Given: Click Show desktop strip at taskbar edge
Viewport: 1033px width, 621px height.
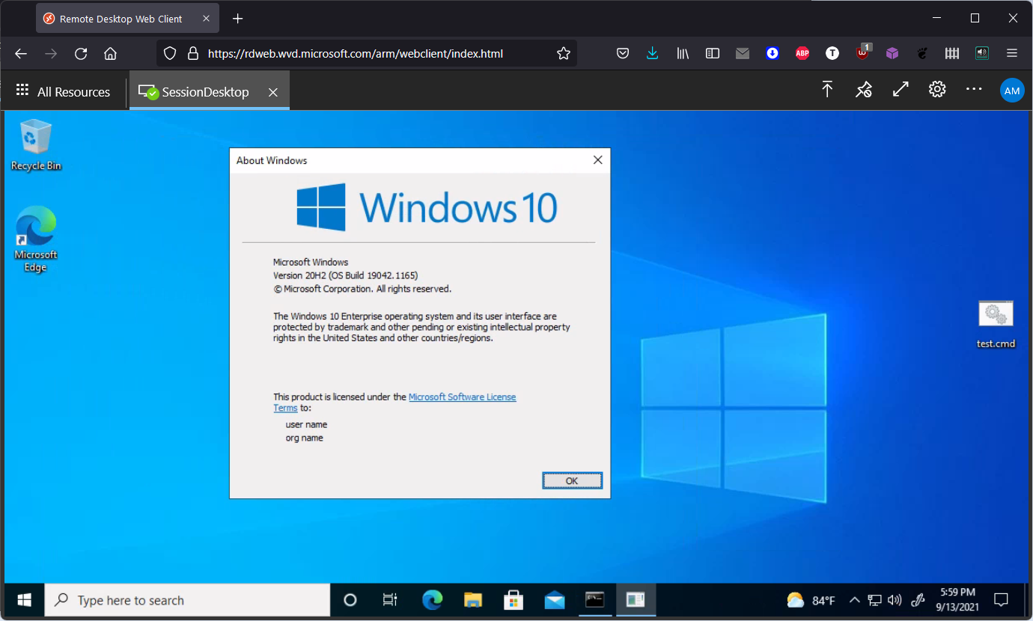Looking at the screenshot, I should [x=1026, y=600].
